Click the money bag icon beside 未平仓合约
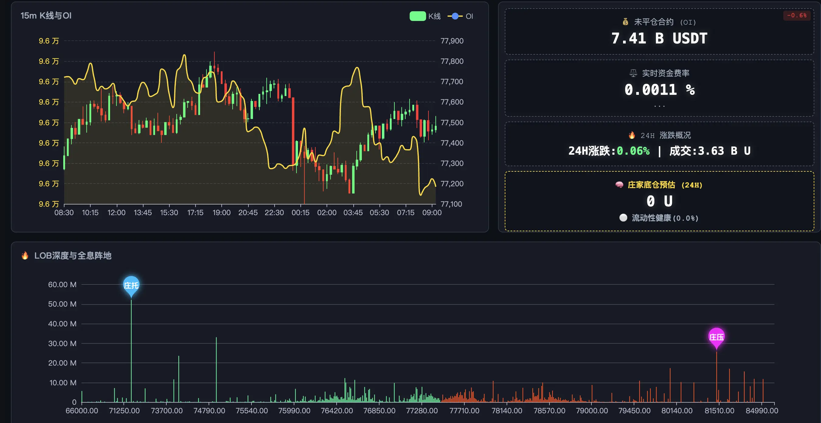Viewport: 821px width, 423px height. (625, 22)
